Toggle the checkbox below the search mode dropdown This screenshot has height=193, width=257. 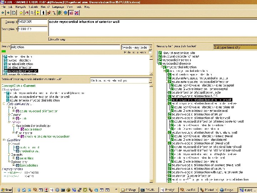(150, 52)
